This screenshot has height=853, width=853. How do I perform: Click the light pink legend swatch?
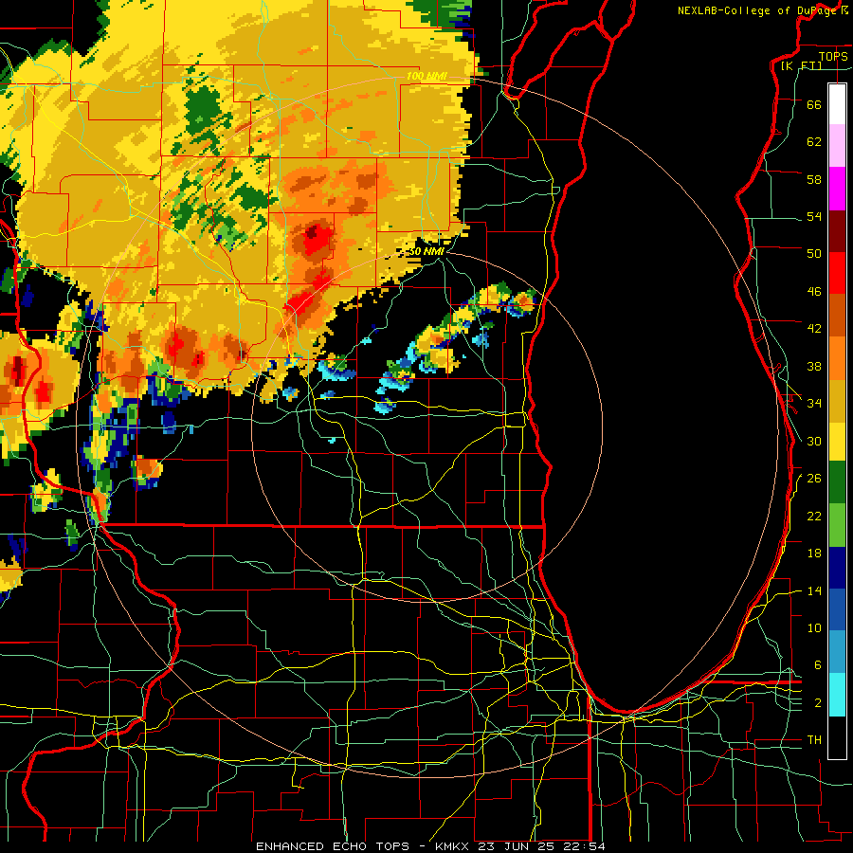(x=837, y=146)
